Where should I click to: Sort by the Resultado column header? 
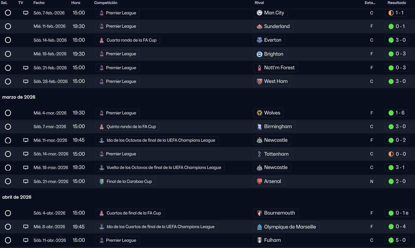(x=396, y=3)
